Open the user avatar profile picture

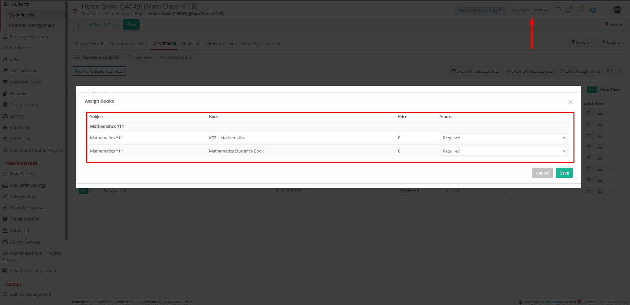pos(618,10)
